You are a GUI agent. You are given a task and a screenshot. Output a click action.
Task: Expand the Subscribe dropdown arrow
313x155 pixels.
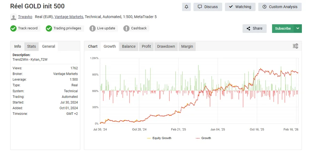pos(298,28)
